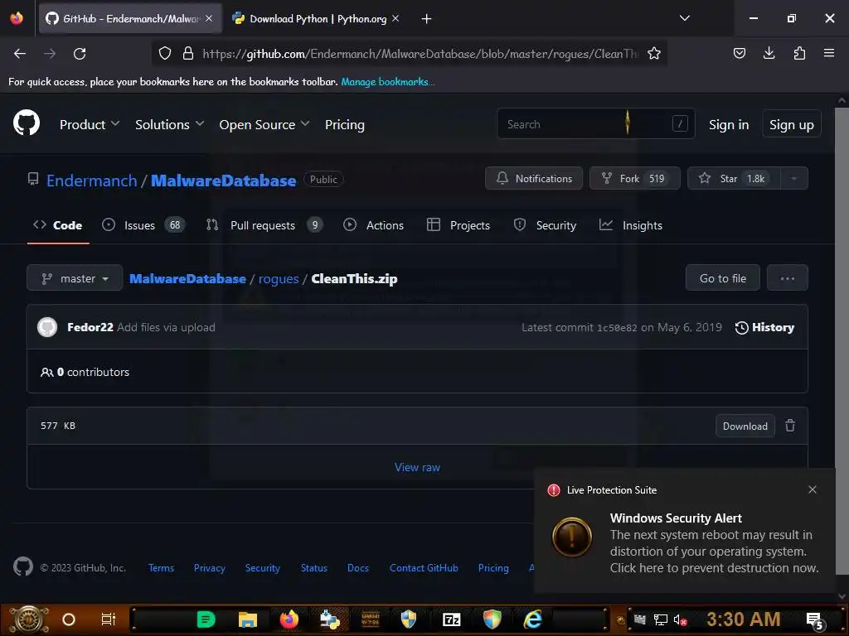This screenshot has height=636, width=849.
Task: Save page to Pocket
Action: [x=739, y=53]
